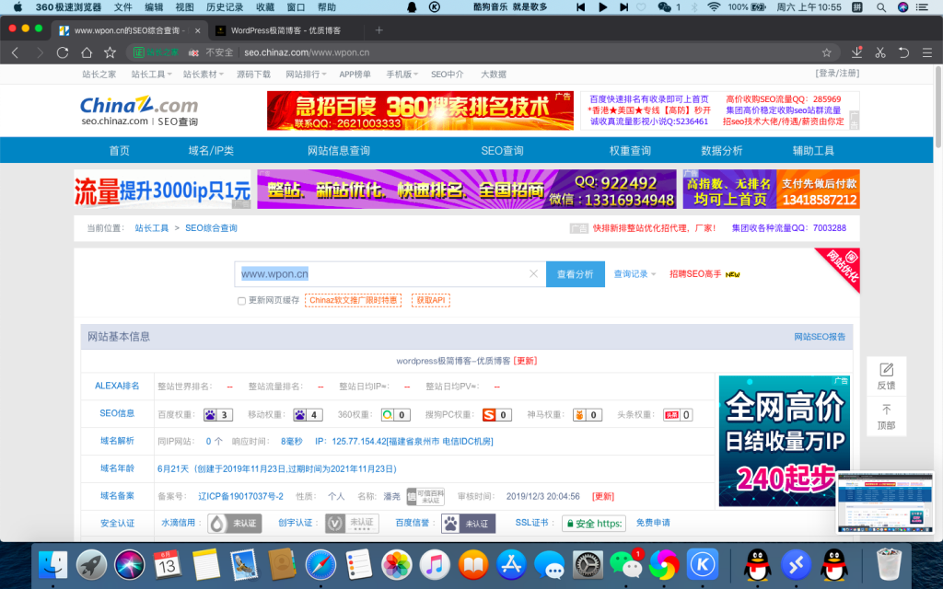Open the 视图 menu in menu bar

tap(182, 7)
